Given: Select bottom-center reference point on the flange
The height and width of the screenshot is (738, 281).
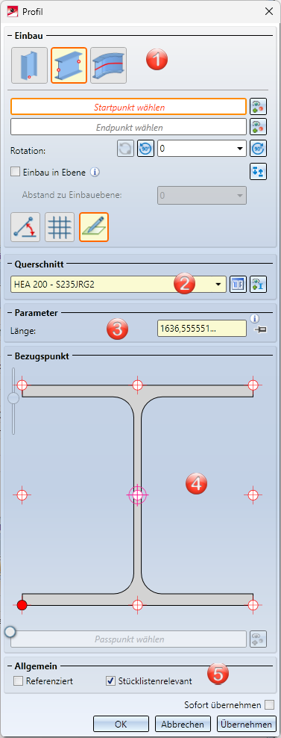Looking at the screenshot, I should pyautogui.click(x=137, y=605).
